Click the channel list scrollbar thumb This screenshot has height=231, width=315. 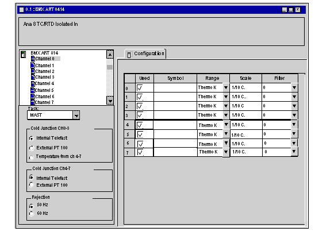[110, 67]
